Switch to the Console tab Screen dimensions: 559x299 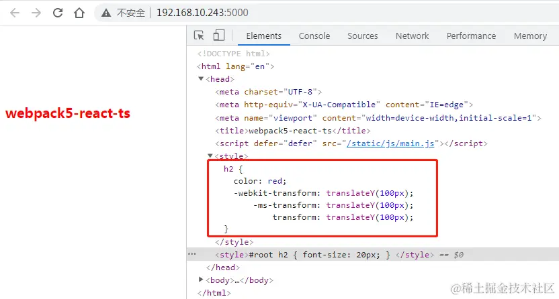[x=314, y=36]
